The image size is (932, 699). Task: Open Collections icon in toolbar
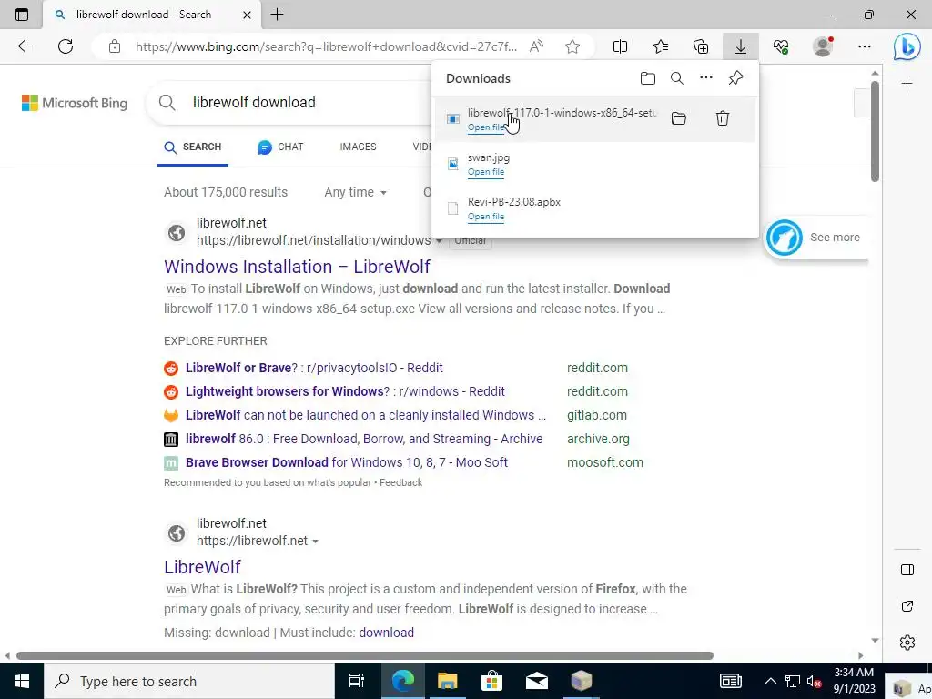point(701,46)
